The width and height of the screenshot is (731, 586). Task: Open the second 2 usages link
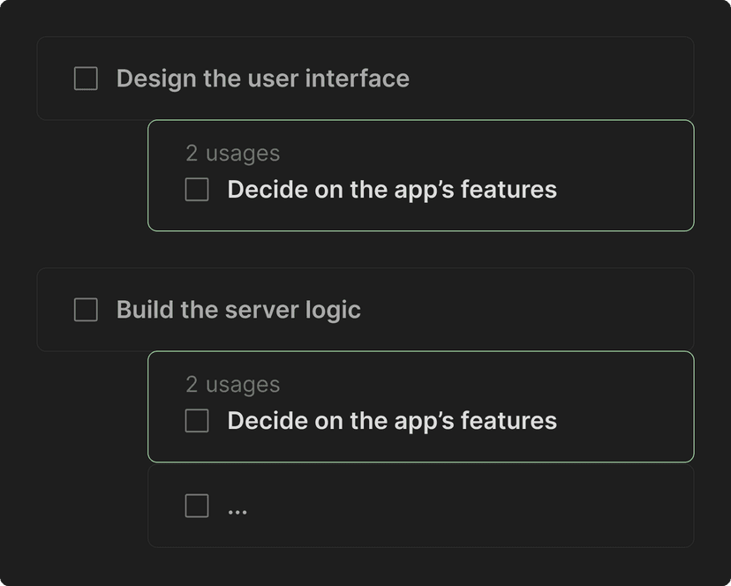coord(232,384)
